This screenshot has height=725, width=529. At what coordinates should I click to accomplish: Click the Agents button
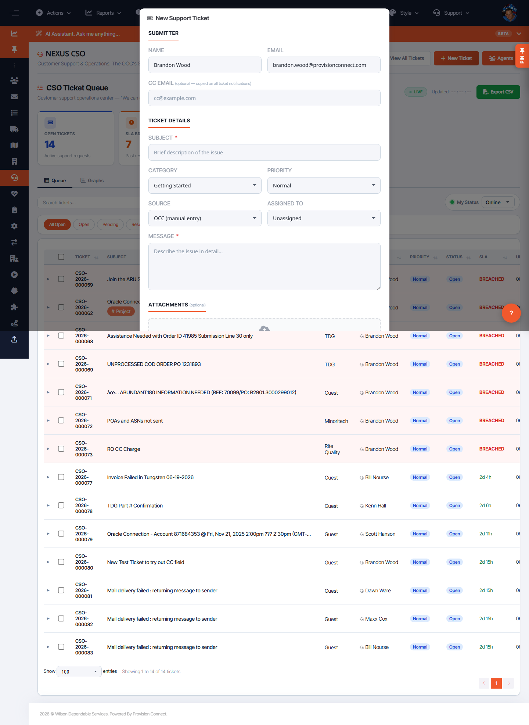(501, 58)
